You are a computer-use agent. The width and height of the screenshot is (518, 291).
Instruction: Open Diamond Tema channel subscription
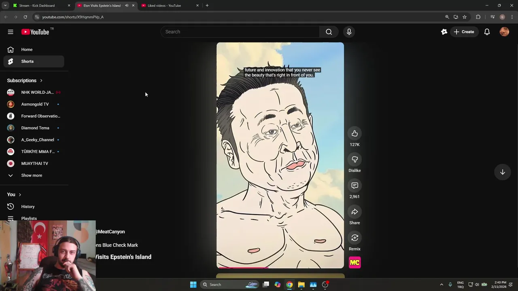coord(34,128)
